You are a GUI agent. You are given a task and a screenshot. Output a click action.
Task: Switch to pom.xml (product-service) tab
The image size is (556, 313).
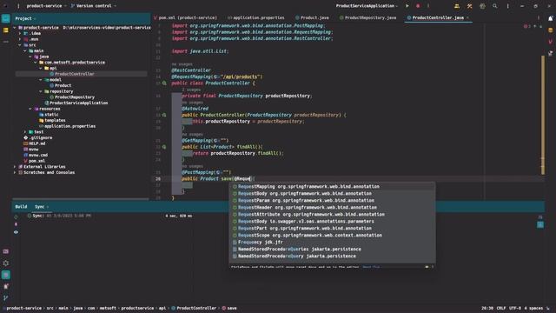(186, 17)
